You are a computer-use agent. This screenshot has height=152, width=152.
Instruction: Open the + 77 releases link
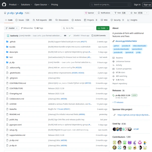118,102
